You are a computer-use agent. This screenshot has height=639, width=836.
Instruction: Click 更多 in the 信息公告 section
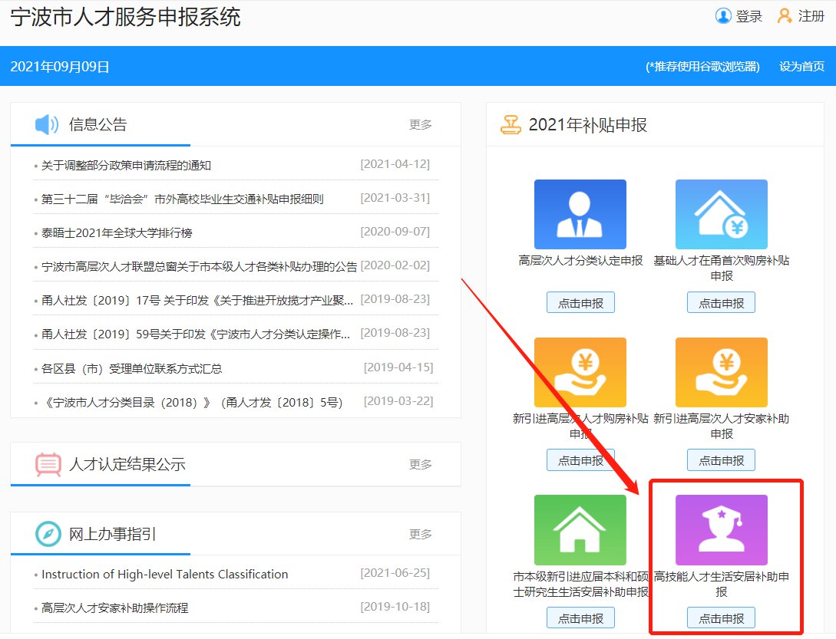click(421, 124)
